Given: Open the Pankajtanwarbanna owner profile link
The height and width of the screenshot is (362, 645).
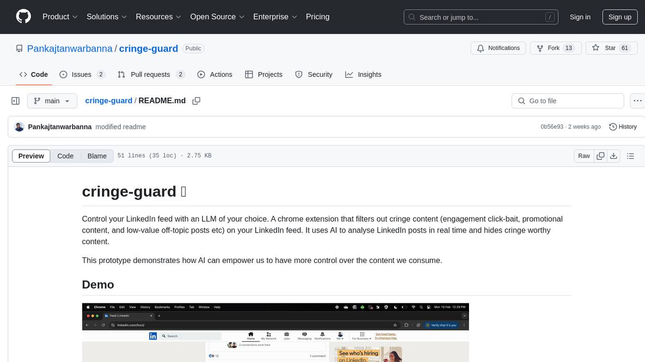Looking at the screenshot, I should pos(70,48).
